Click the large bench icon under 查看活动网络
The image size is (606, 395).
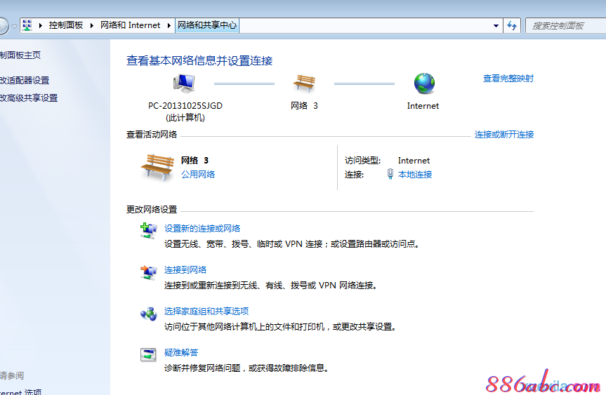pos(157,167)
